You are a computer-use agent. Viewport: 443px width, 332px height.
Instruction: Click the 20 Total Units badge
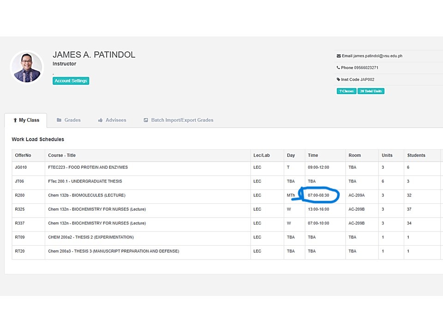tap(371, 91)
